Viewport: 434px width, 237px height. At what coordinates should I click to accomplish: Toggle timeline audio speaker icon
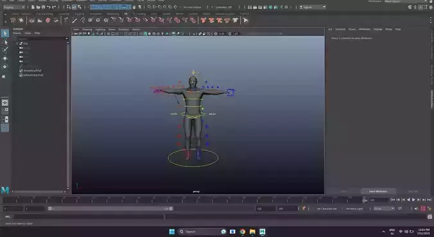[416, 209]
